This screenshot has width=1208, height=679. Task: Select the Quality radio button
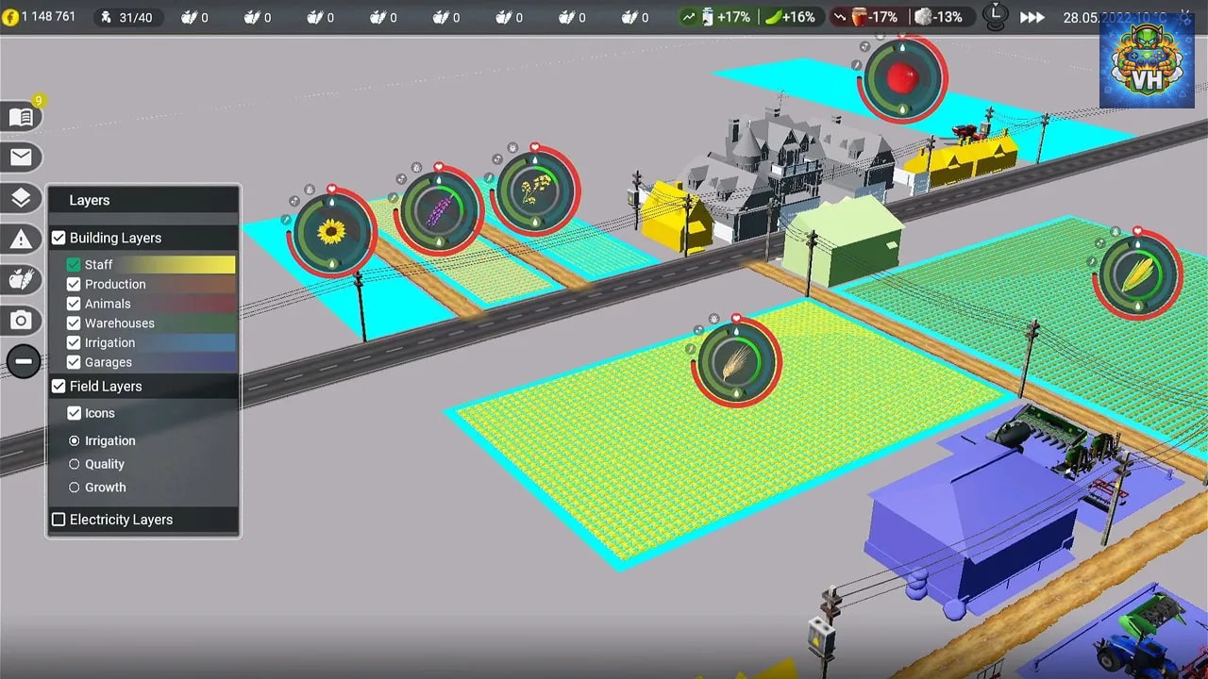point(75,464)
